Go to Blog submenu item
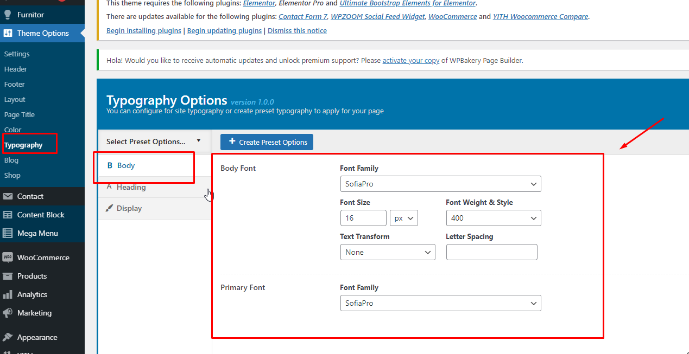689x354 pixels. [x=11, y=160]
